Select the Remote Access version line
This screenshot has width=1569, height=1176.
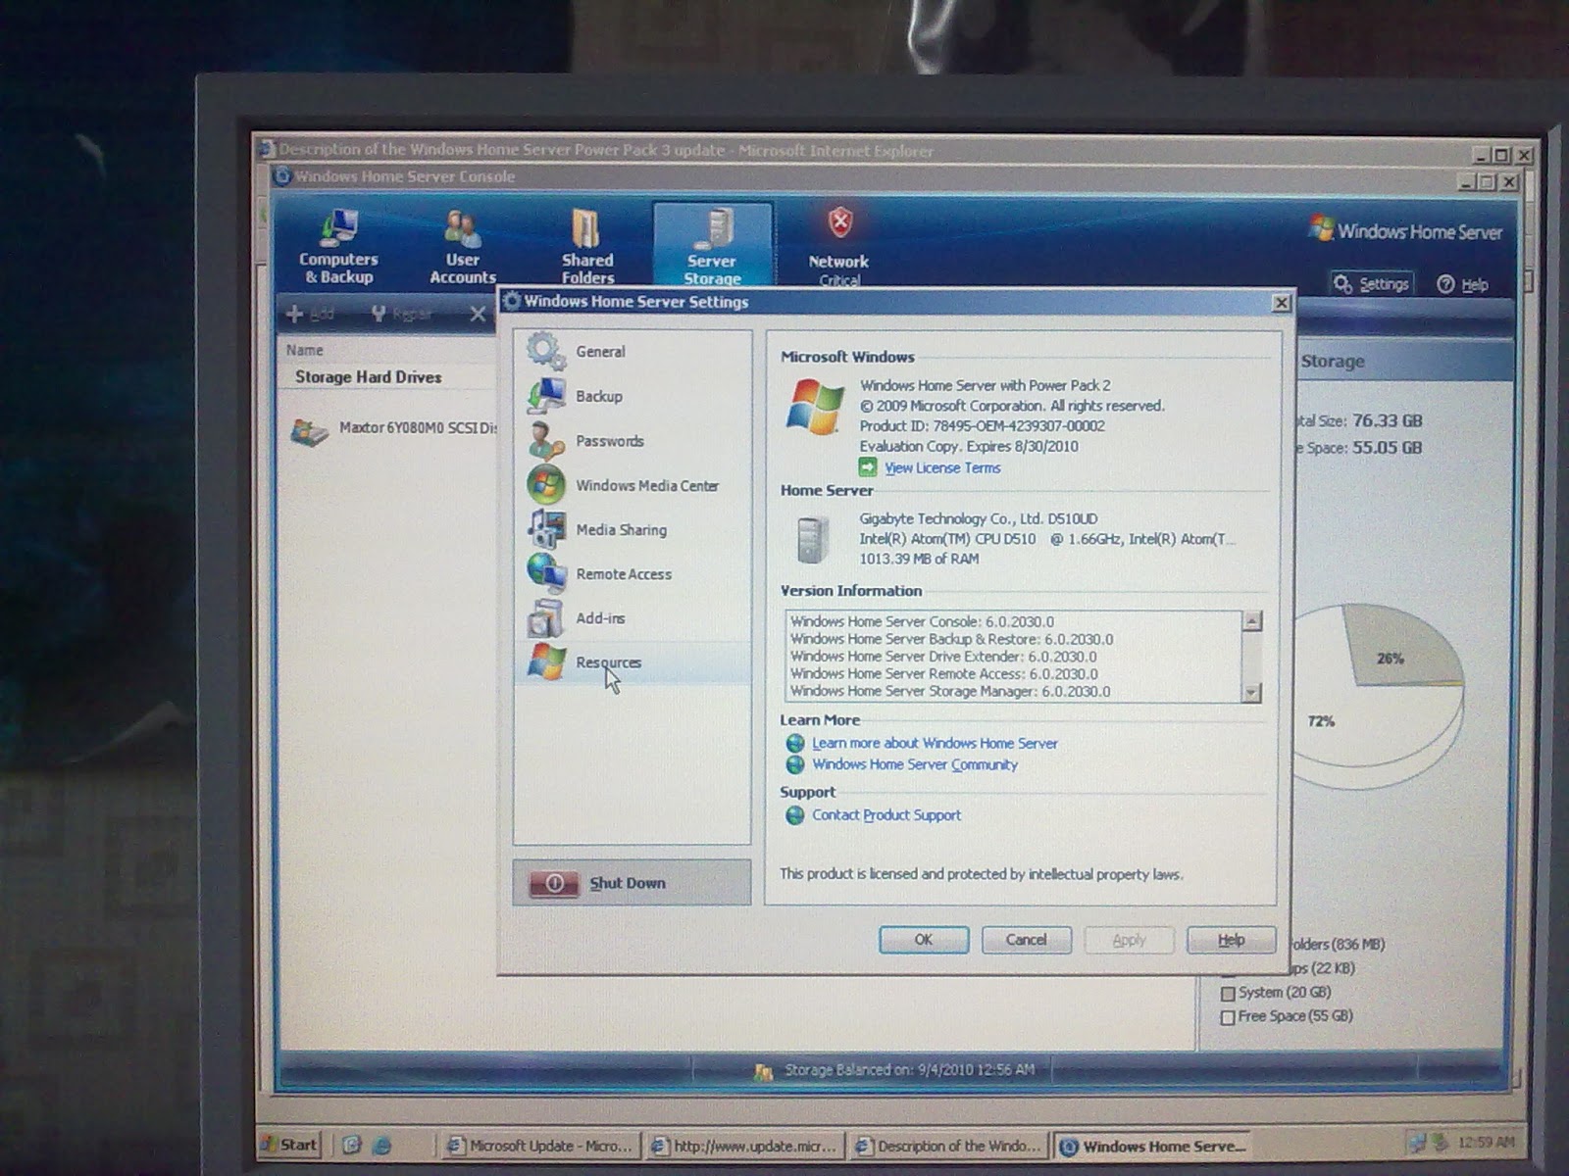[943, 674]
